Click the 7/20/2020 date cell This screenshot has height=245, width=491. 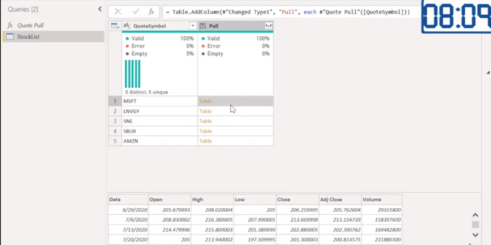(x=128, y=239)
